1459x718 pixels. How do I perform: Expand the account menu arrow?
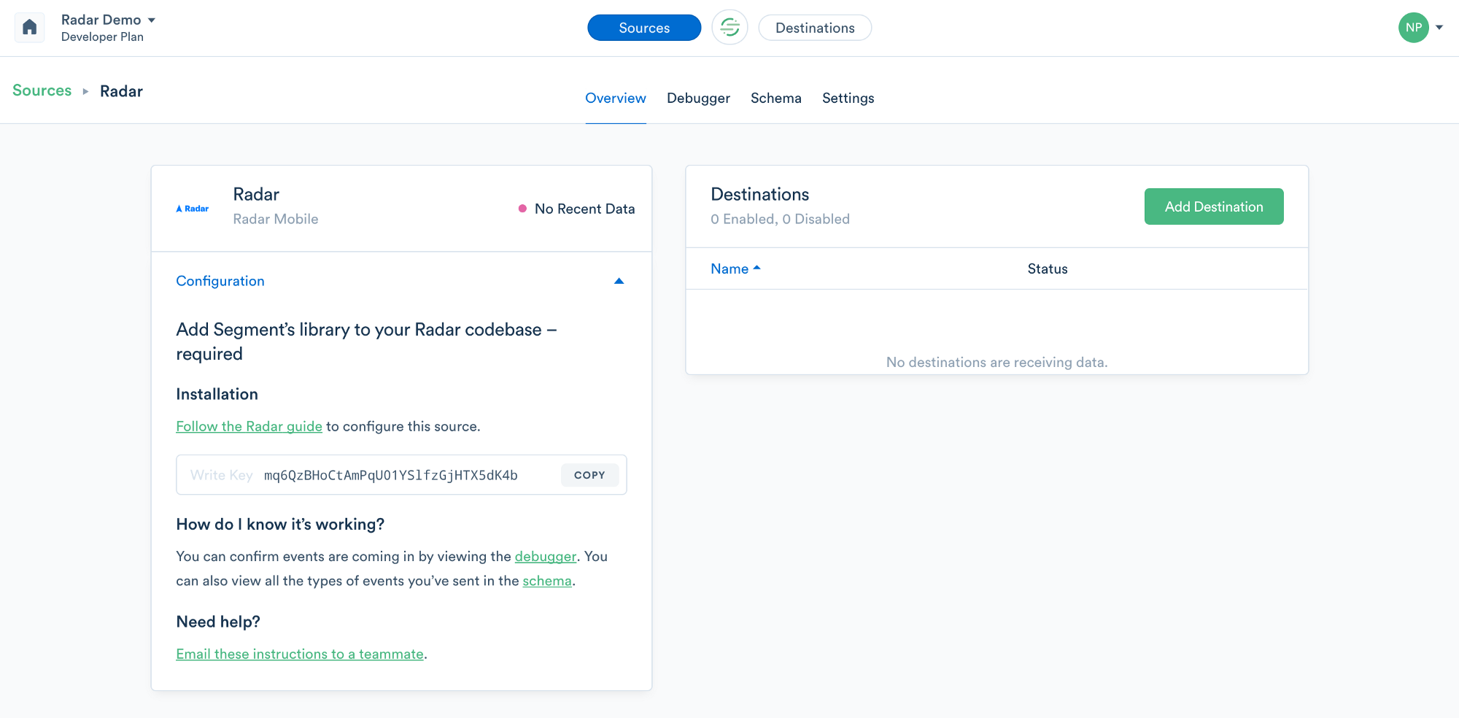[x=1439, y=28]
